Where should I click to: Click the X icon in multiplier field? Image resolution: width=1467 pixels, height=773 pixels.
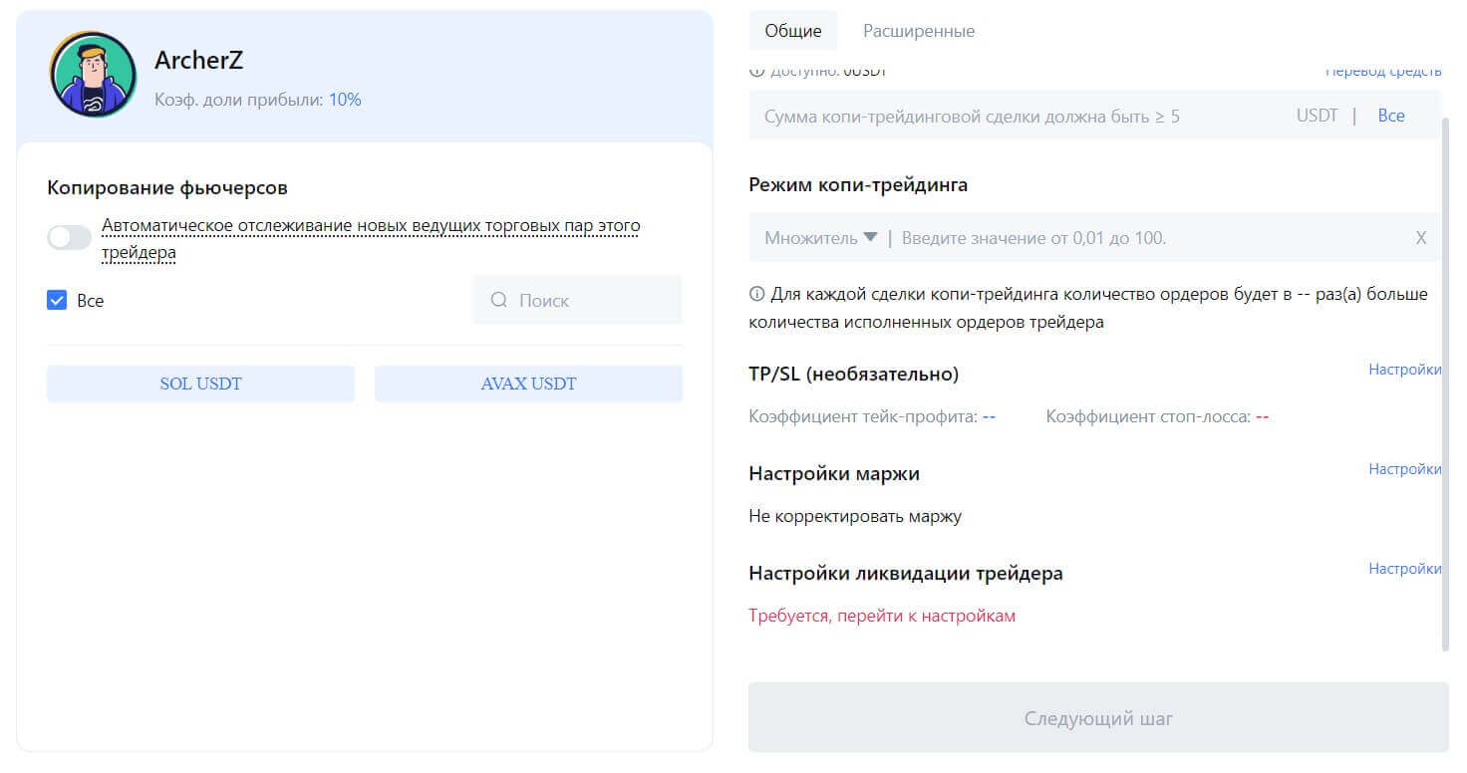coord(1420,238)
